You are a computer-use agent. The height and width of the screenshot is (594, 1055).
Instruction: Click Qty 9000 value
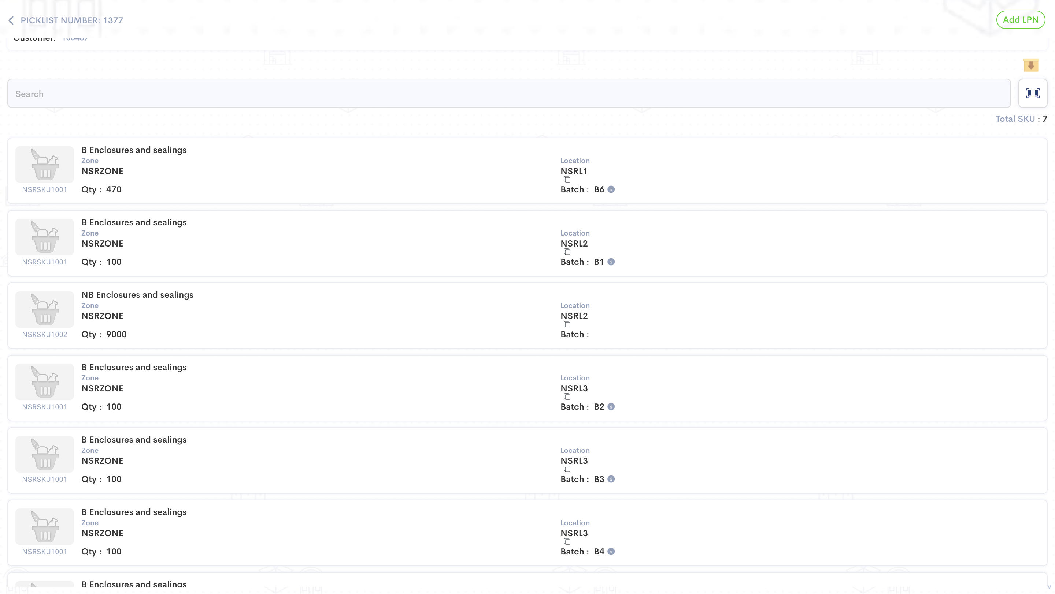click(x=116, y=334)
